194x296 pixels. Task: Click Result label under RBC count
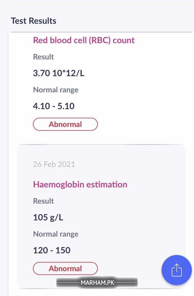(44, 57)
